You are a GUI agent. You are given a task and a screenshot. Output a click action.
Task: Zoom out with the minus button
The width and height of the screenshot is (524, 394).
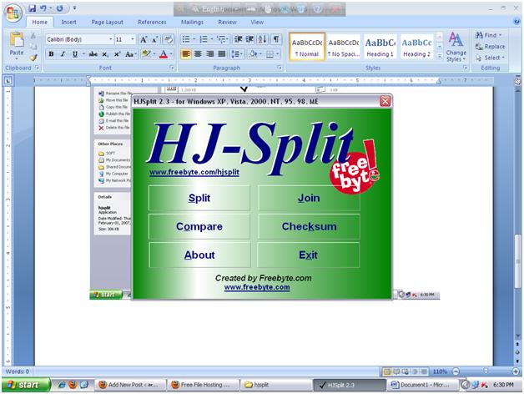tap(456, 371)
